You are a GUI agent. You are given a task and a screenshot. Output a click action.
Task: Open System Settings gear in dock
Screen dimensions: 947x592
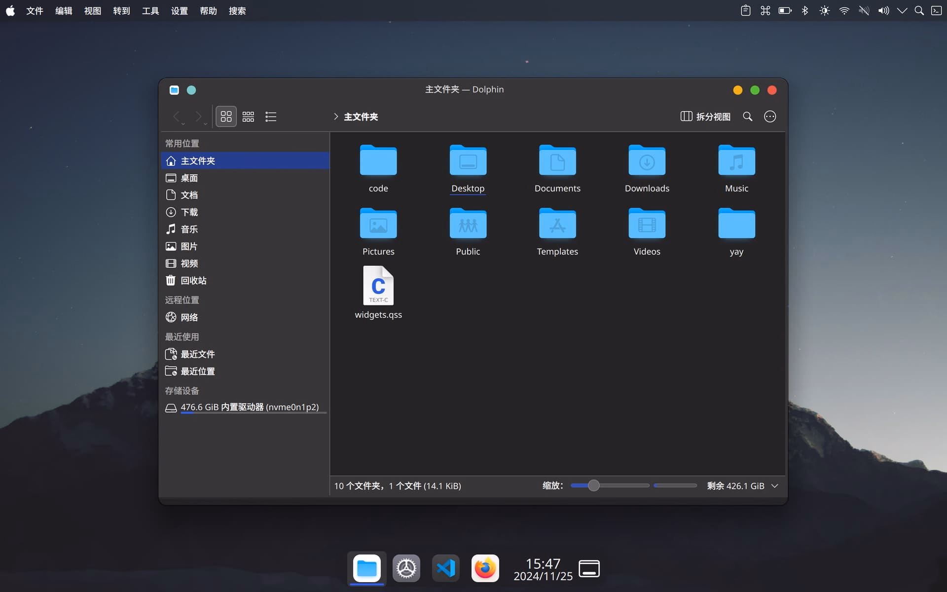pyautogui.click(x=406, y=568)
